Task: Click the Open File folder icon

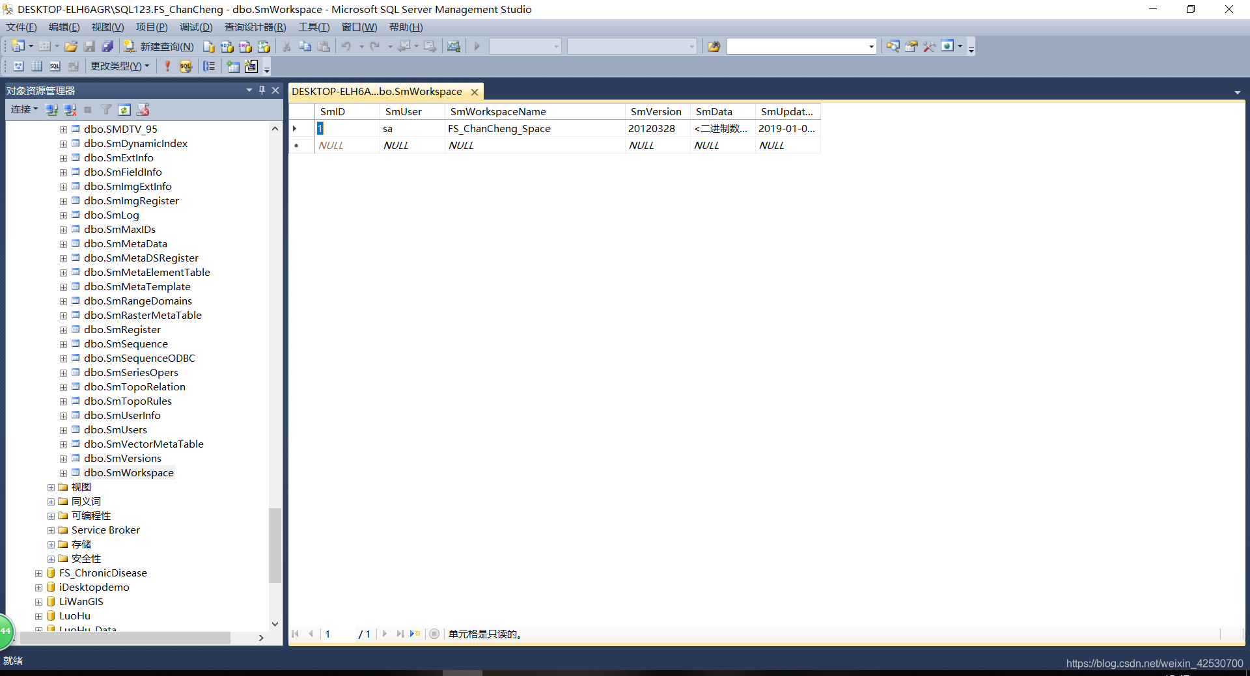Action: point(71,46)
